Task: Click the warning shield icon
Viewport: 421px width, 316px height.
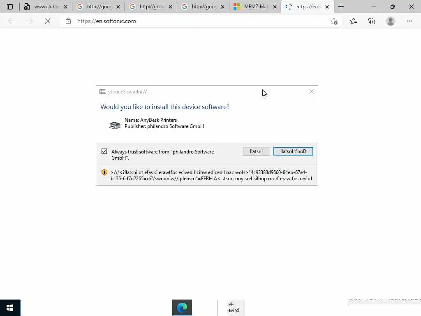Action: pos(104,172)
